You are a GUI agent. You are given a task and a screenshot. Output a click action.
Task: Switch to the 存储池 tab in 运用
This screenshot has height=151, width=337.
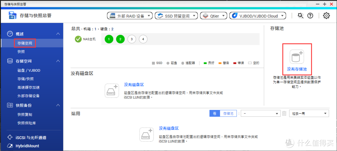coord(228,114)
